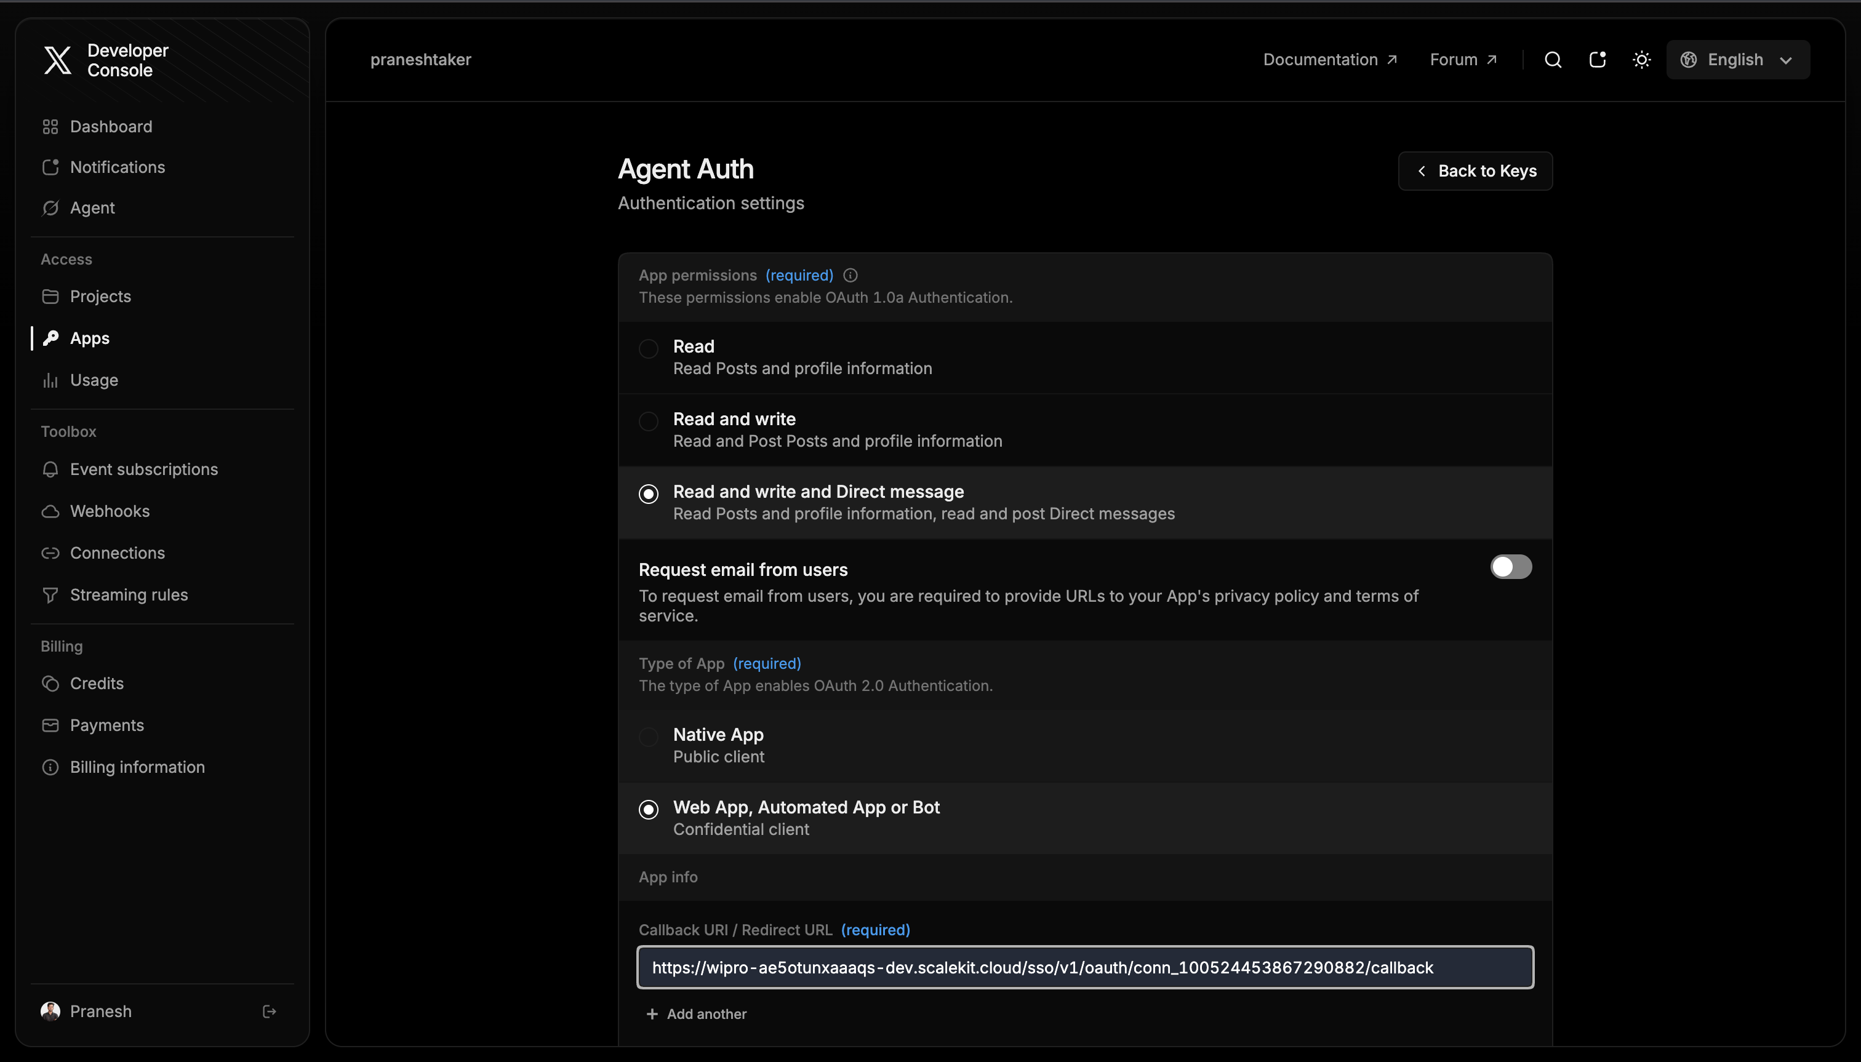1861x1062 pixels.
Task: Click the praneshtaker breadcrumb text
Action: (x=420, y=60)
